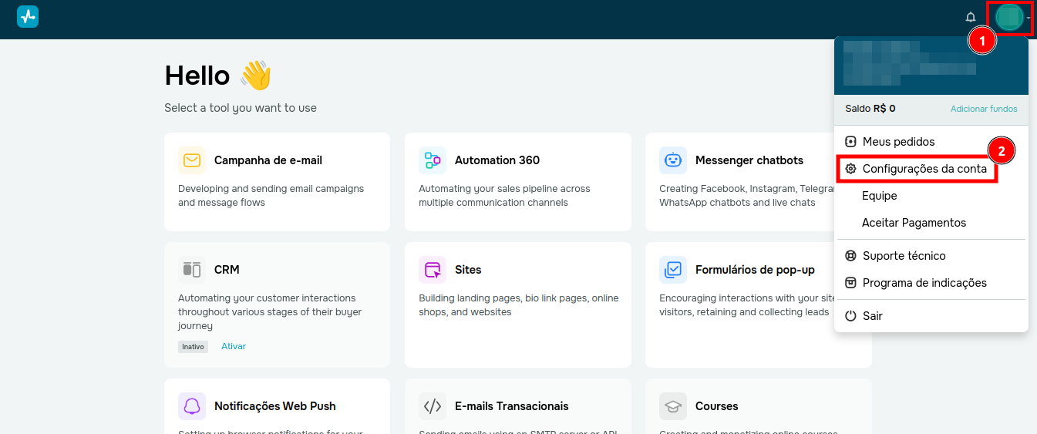The image size is (1037, 434).
Task: Click the Programa de indicações icon
Action: (850, 283)
